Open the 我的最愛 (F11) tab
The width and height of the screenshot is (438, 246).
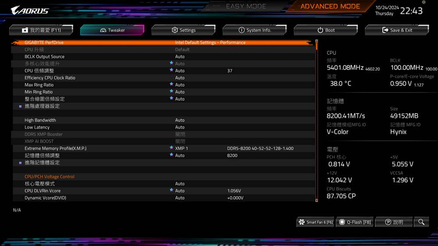(x=41, y=30)
